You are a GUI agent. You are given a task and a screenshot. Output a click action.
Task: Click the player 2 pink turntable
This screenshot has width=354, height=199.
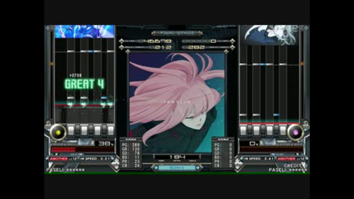click(x=295, y=132)
